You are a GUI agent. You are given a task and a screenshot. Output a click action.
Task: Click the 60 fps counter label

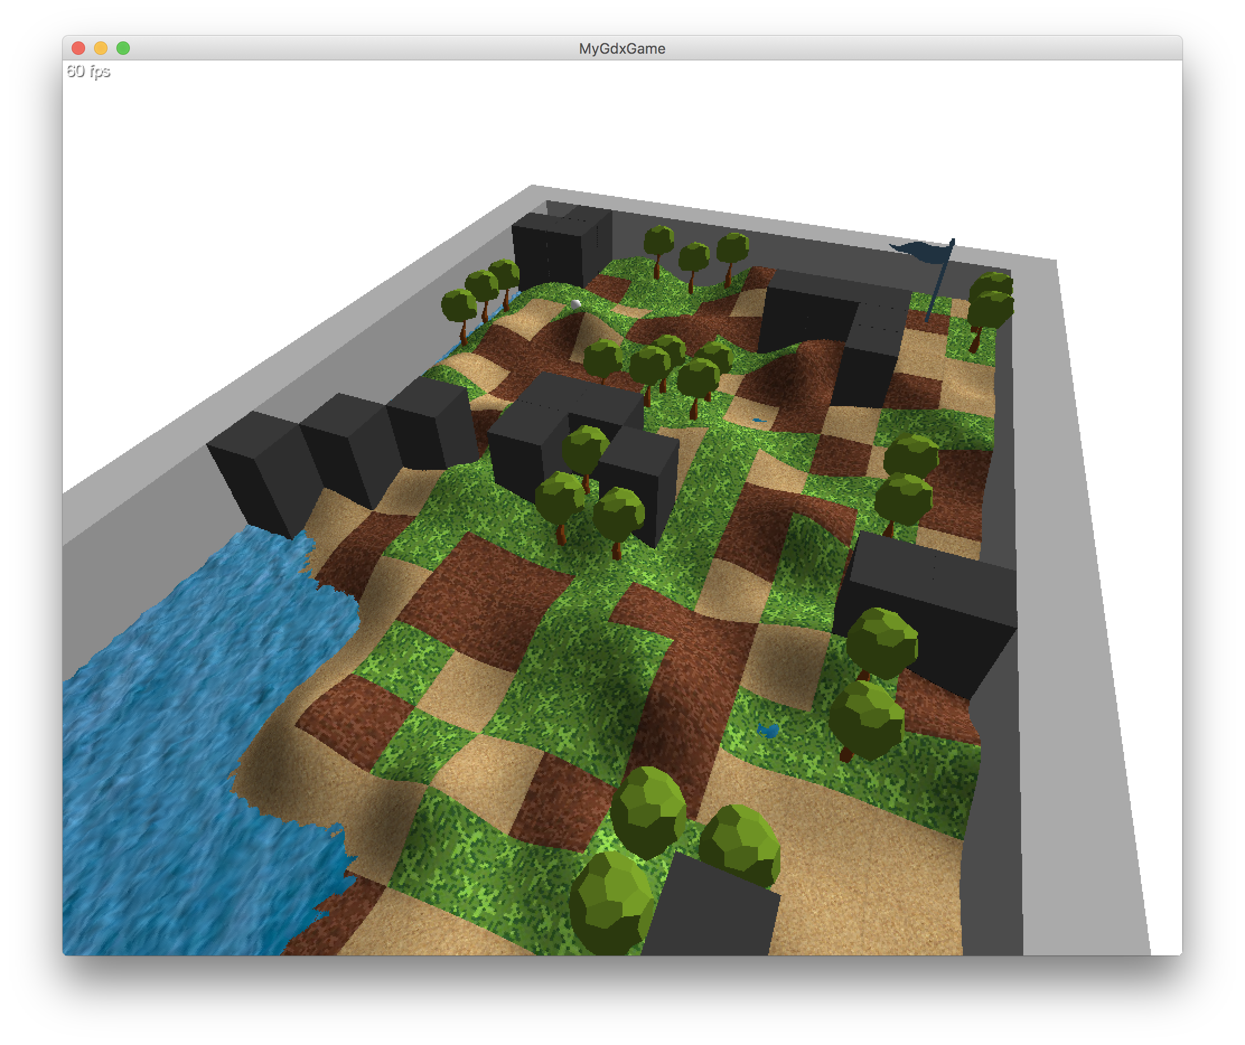(88, 71)
